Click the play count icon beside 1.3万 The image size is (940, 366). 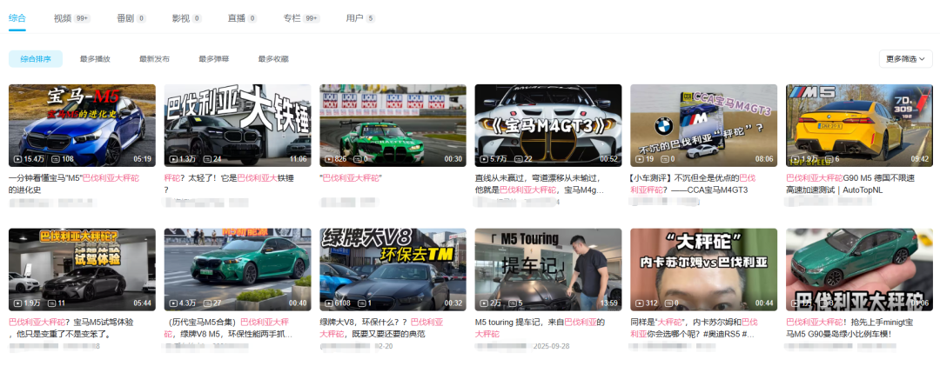coord(173,159)
